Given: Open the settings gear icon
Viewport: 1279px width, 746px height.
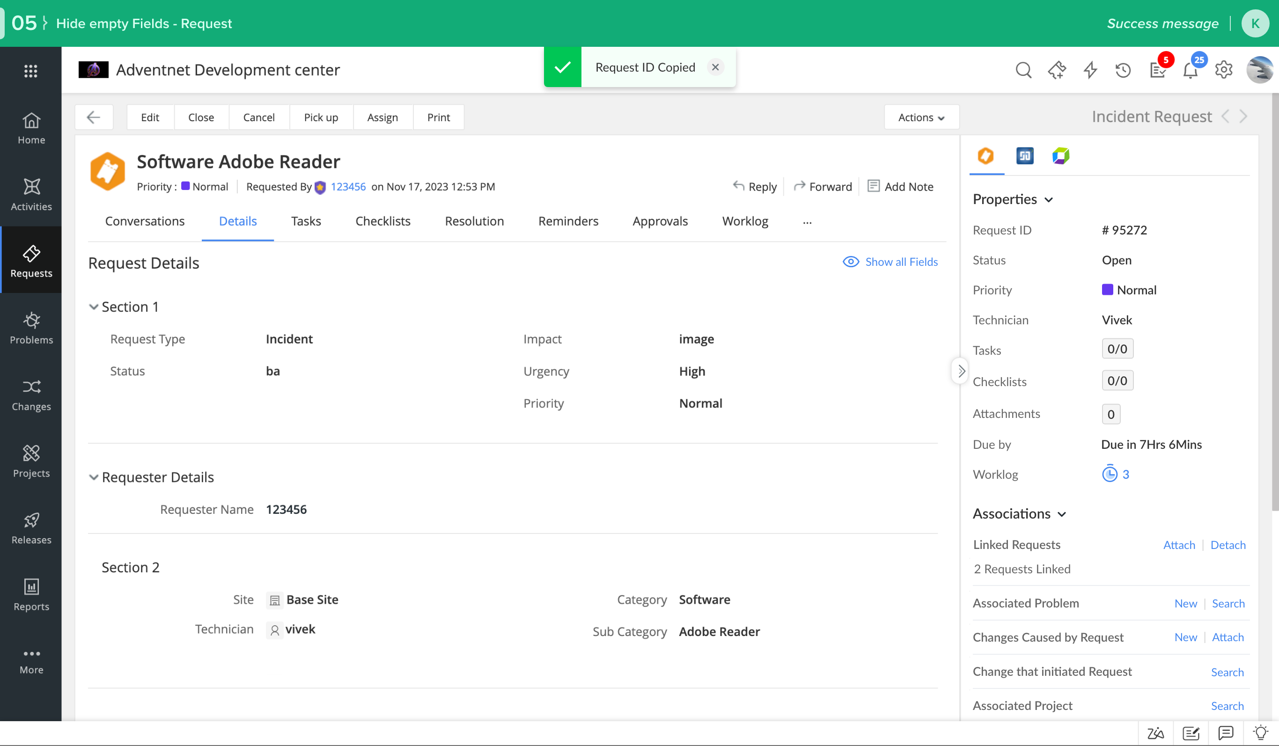Looking at the screenshot, I should tap(1224, 70).
